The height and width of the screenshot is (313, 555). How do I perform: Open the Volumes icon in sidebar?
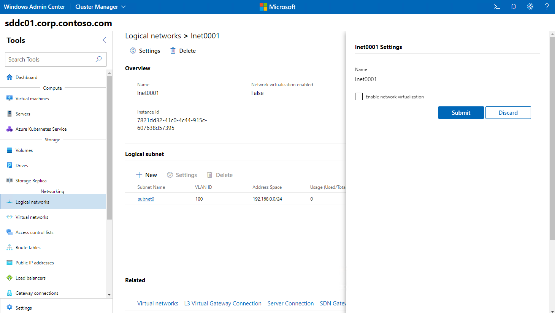(x=10, y=150)
